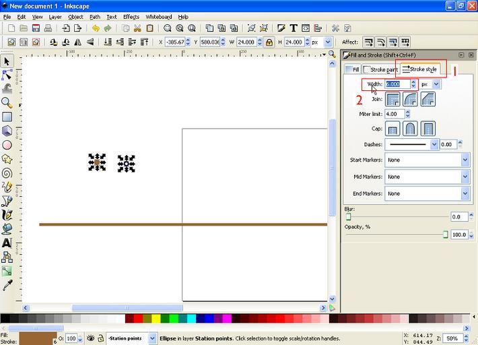Screen dimensions: 478x345
Task: Select the Rectangle tool
Action: point(7,117)
